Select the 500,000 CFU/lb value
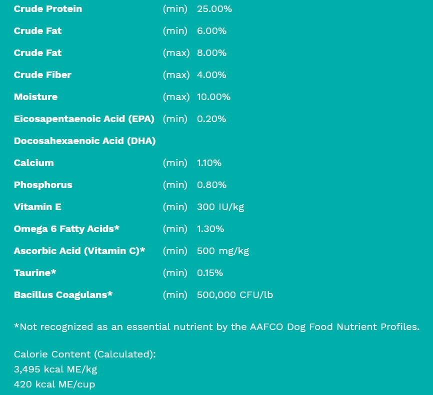The image size is (433, 395). pyautogui.click(x=235, y=295)
